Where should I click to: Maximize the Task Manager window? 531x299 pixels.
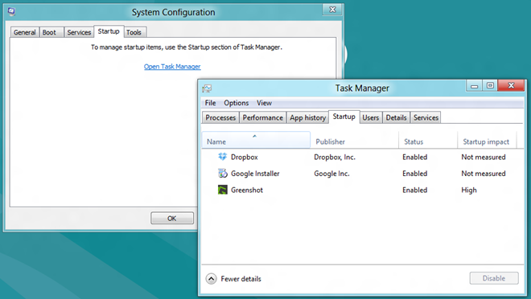point(490,85)
